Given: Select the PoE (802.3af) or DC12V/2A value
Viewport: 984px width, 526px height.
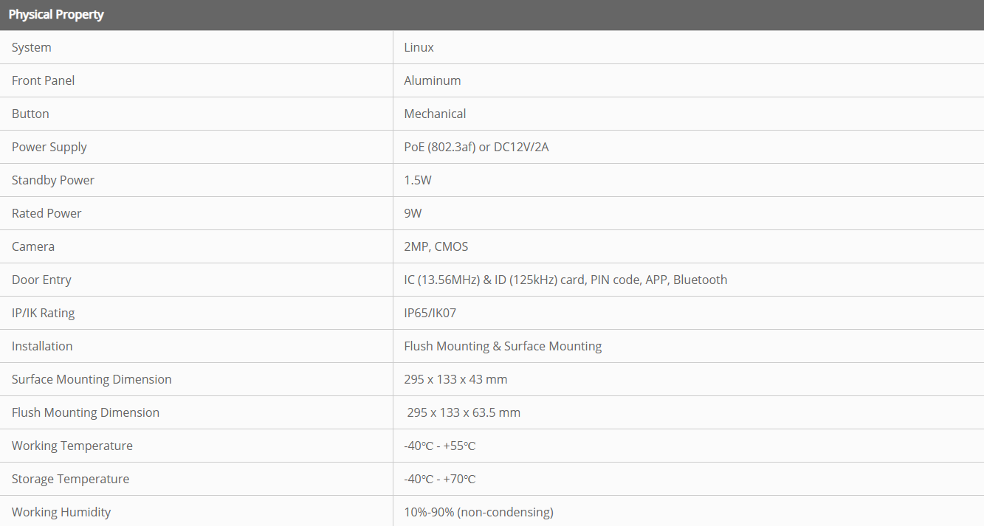Looking at the screenshot, I should [x=476, y=147].
